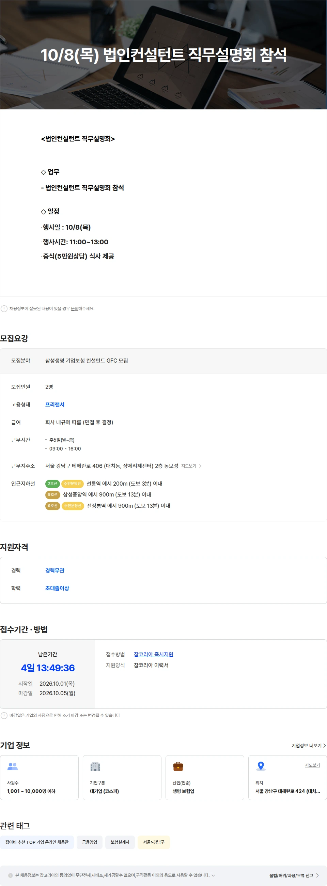Expand the copyright notice with the down chevron
This screenshot has height=886, width=327.
click(213, 875)
